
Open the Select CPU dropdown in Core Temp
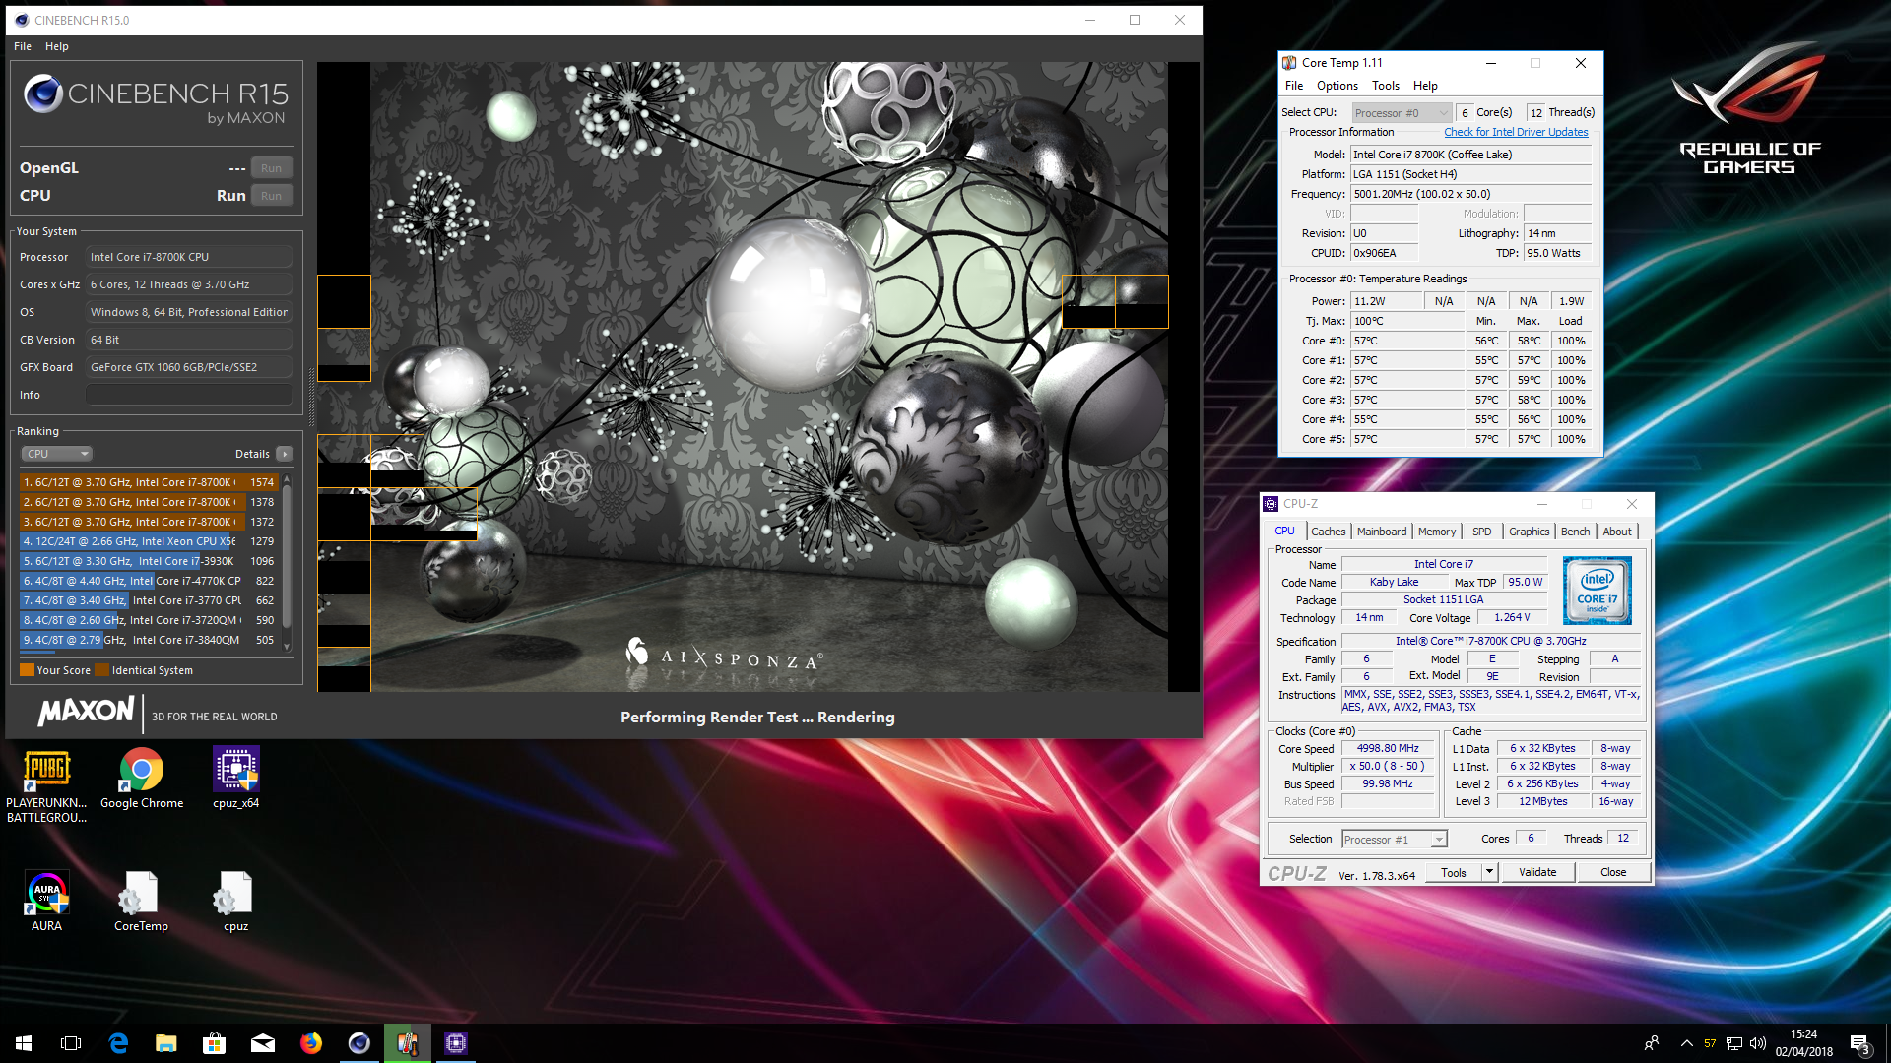(1401, 113)
